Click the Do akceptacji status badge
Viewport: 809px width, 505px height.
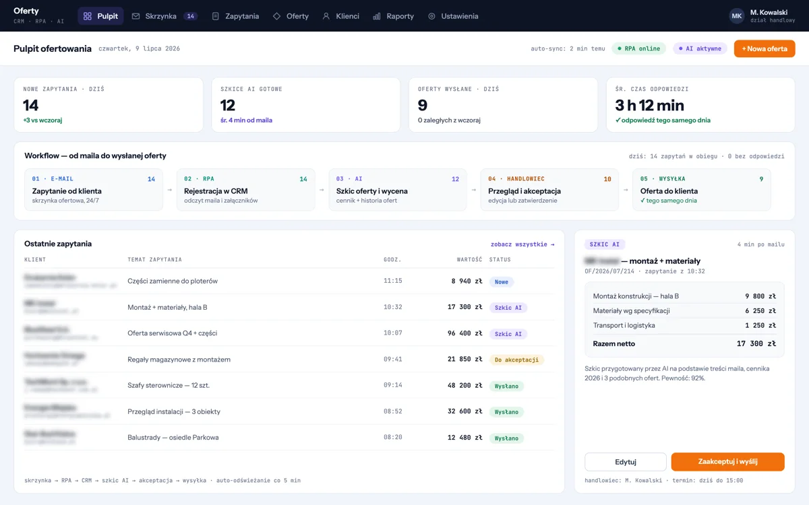(x=516, y=360)
